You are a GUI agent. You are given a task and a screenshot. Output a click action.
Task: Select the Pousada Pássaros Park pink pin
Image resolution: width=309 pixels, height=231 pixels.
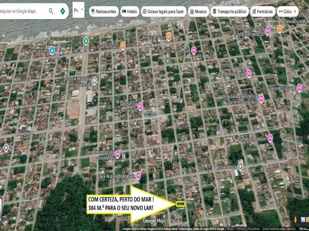pyautogui.click(x=194, y=51)
